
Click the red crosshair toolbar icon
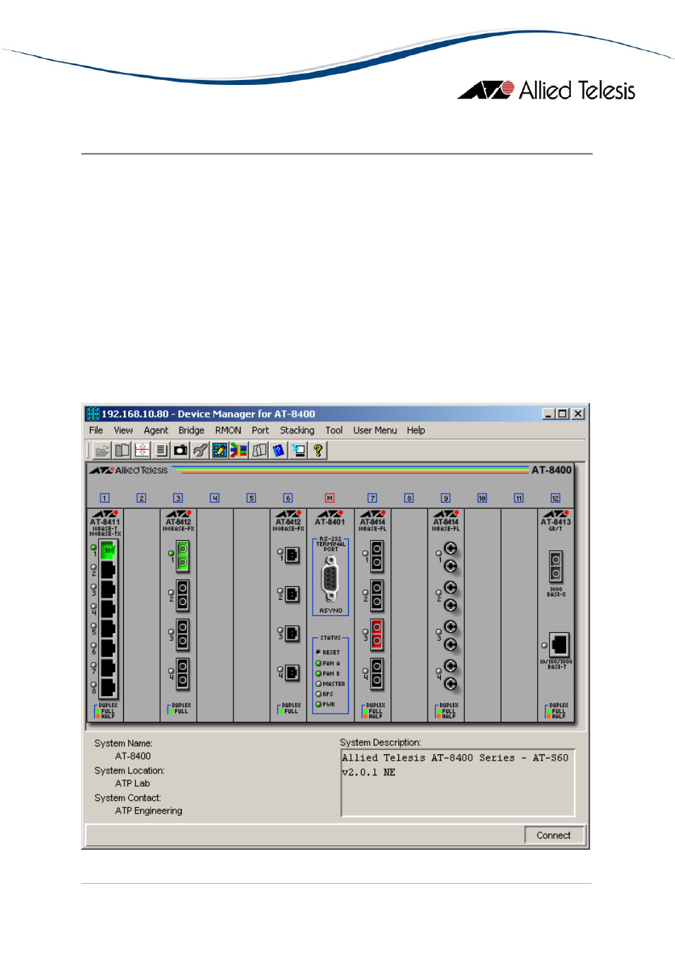(142, 450)
